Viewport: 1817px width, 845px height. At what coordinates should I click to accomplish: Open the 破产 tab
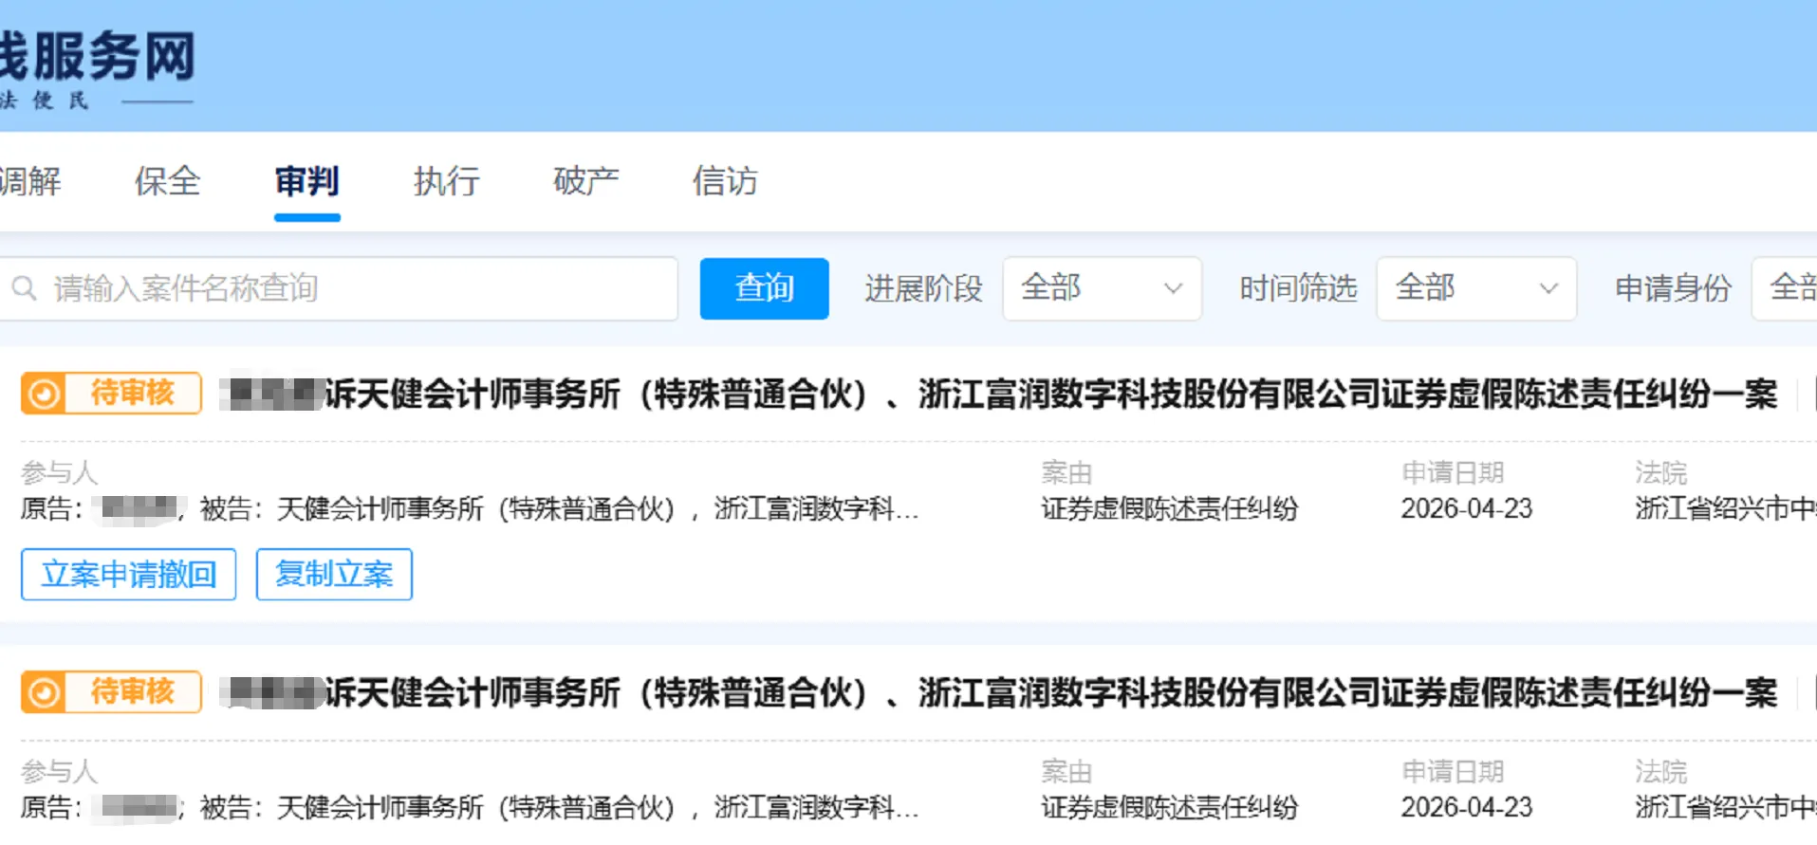pyautogui.click(x=585, y=181)
